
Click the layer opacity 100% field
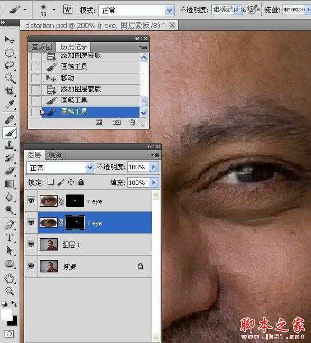click(138, 167)
